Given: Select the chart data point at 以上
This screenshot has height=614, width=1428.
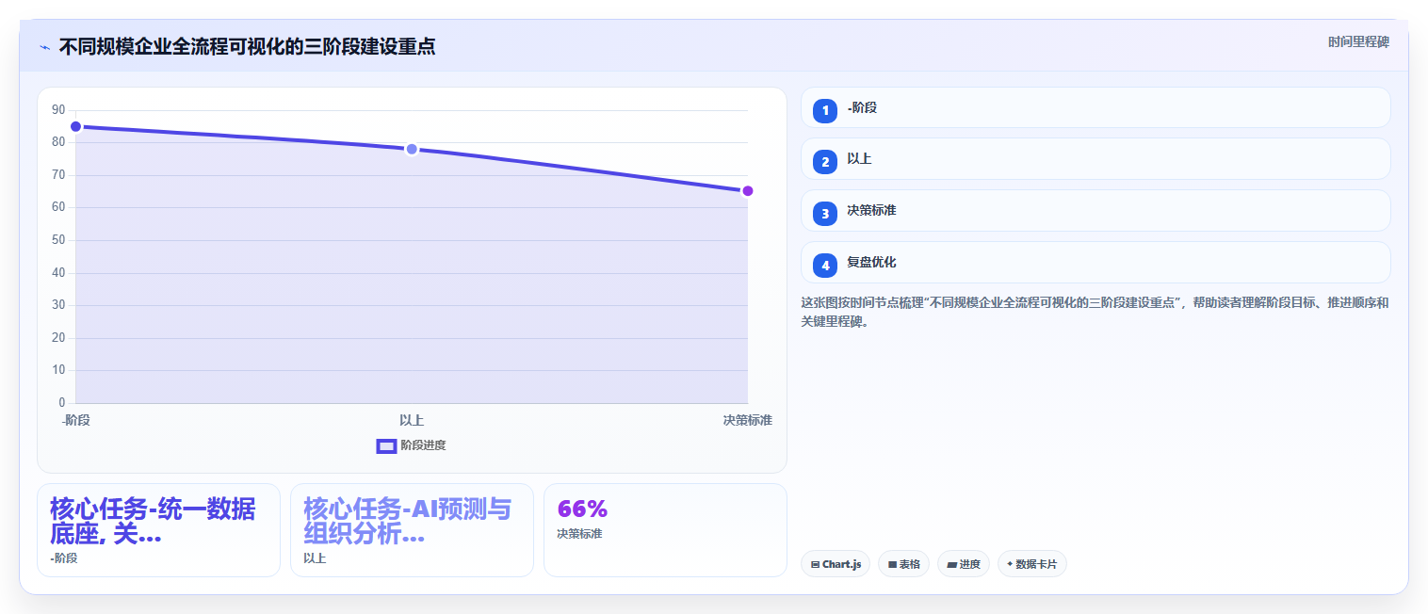Looking at the screenshot, I should 412,149.
